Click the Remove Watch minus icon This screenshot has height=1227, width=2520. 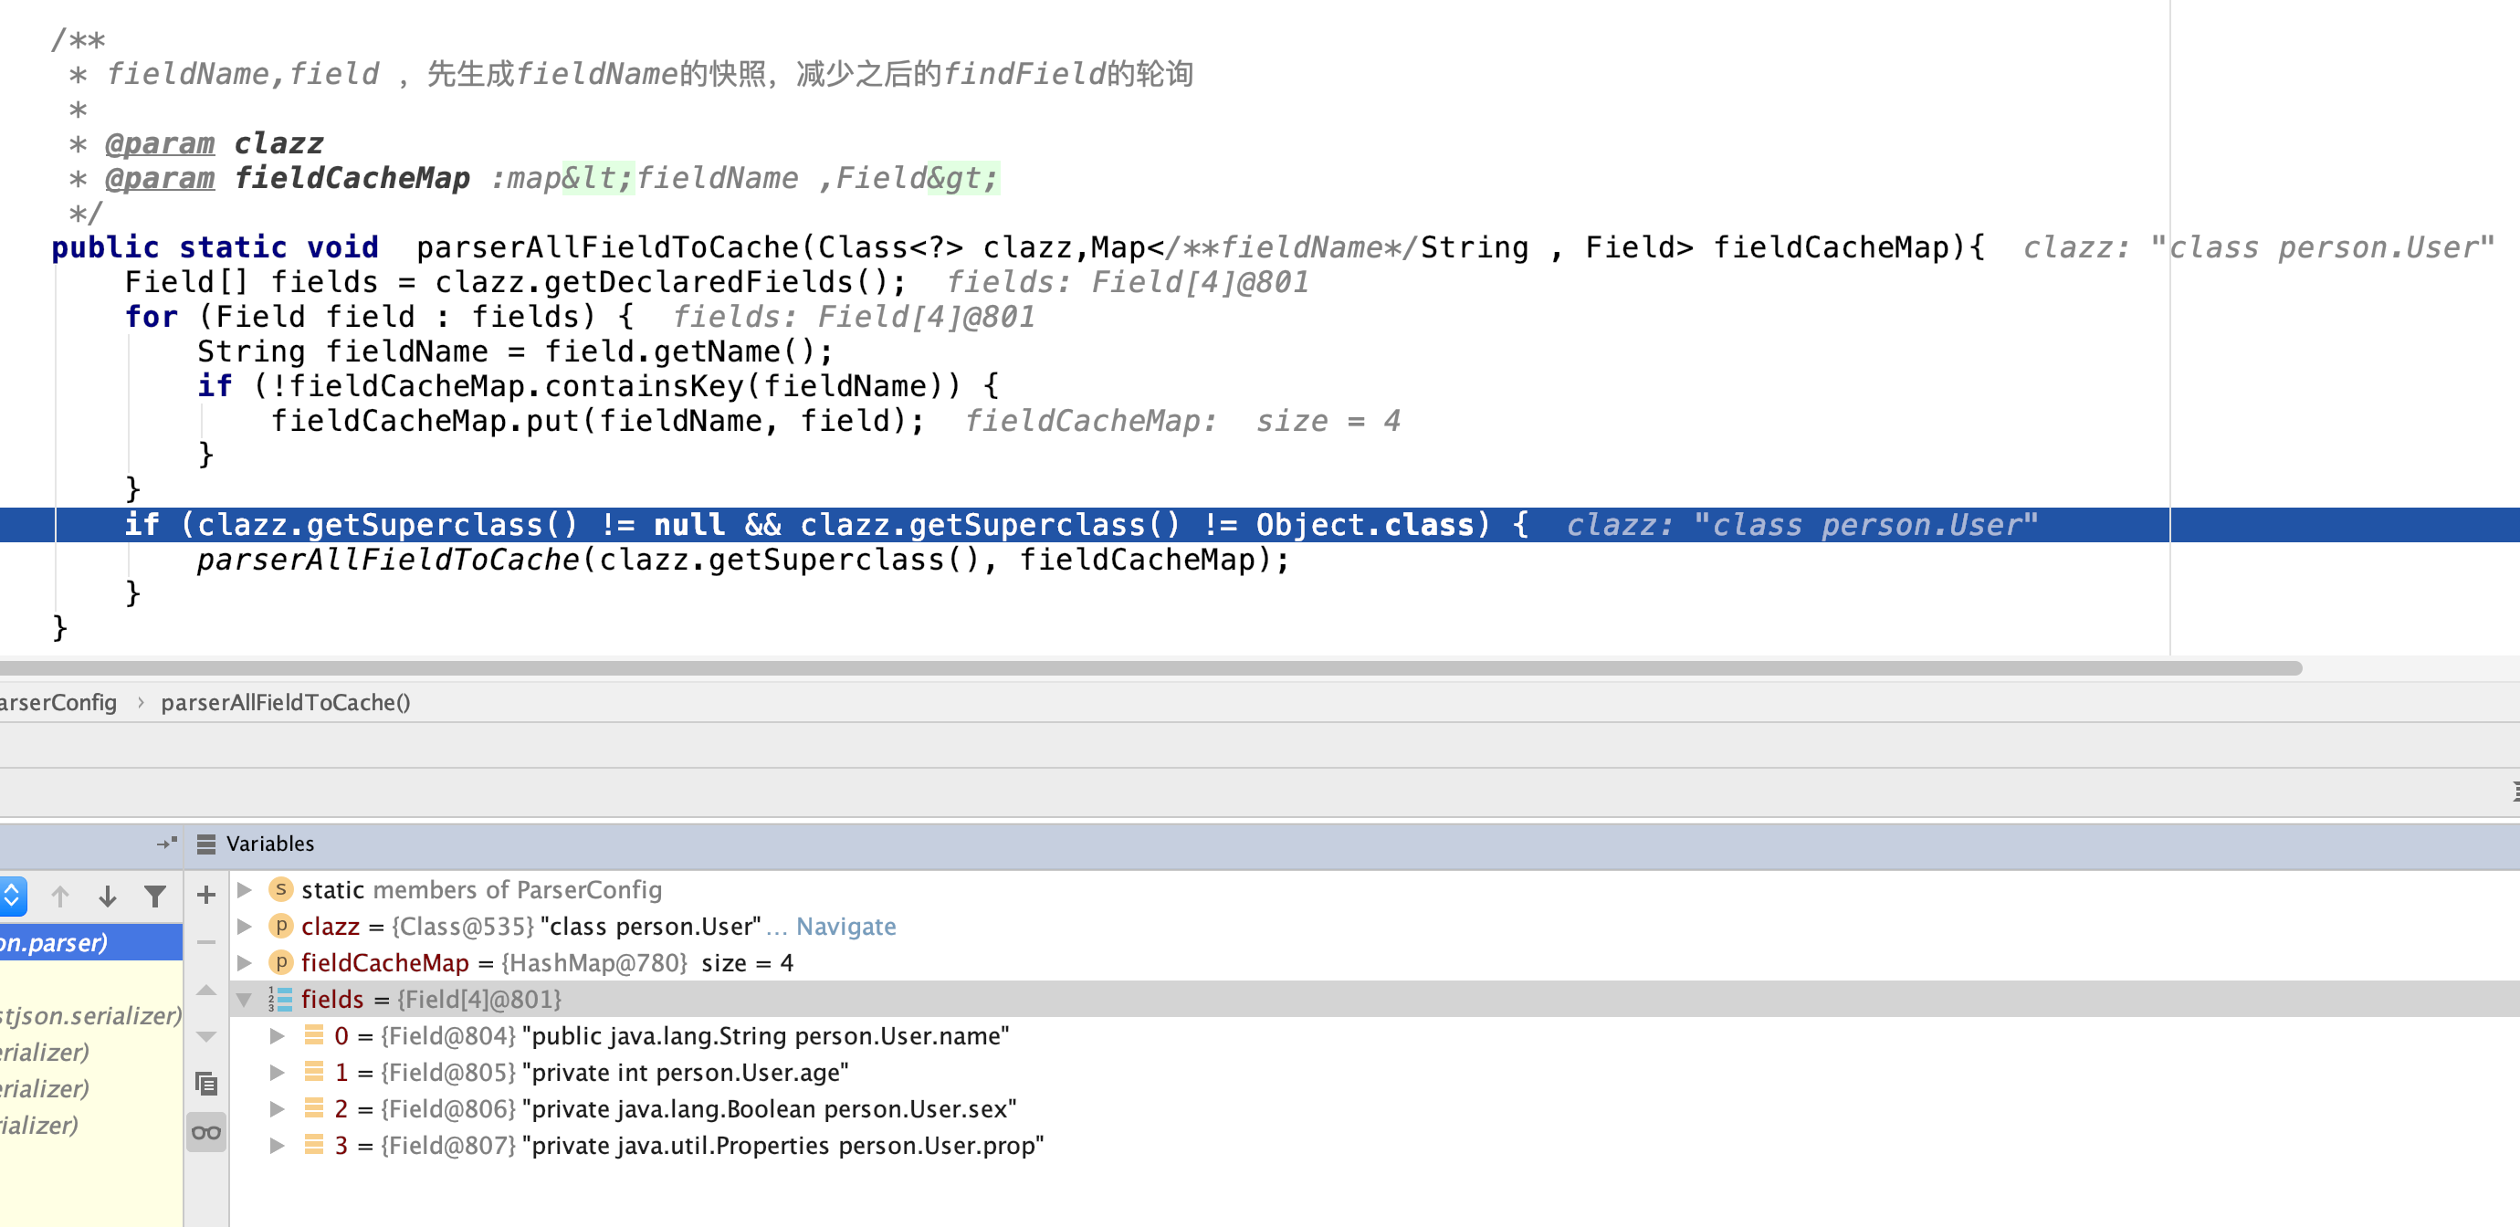[x=205, y=942]
